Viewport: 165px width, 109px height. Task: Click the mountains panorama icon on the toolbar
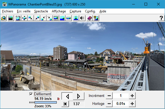pos(11,18)
